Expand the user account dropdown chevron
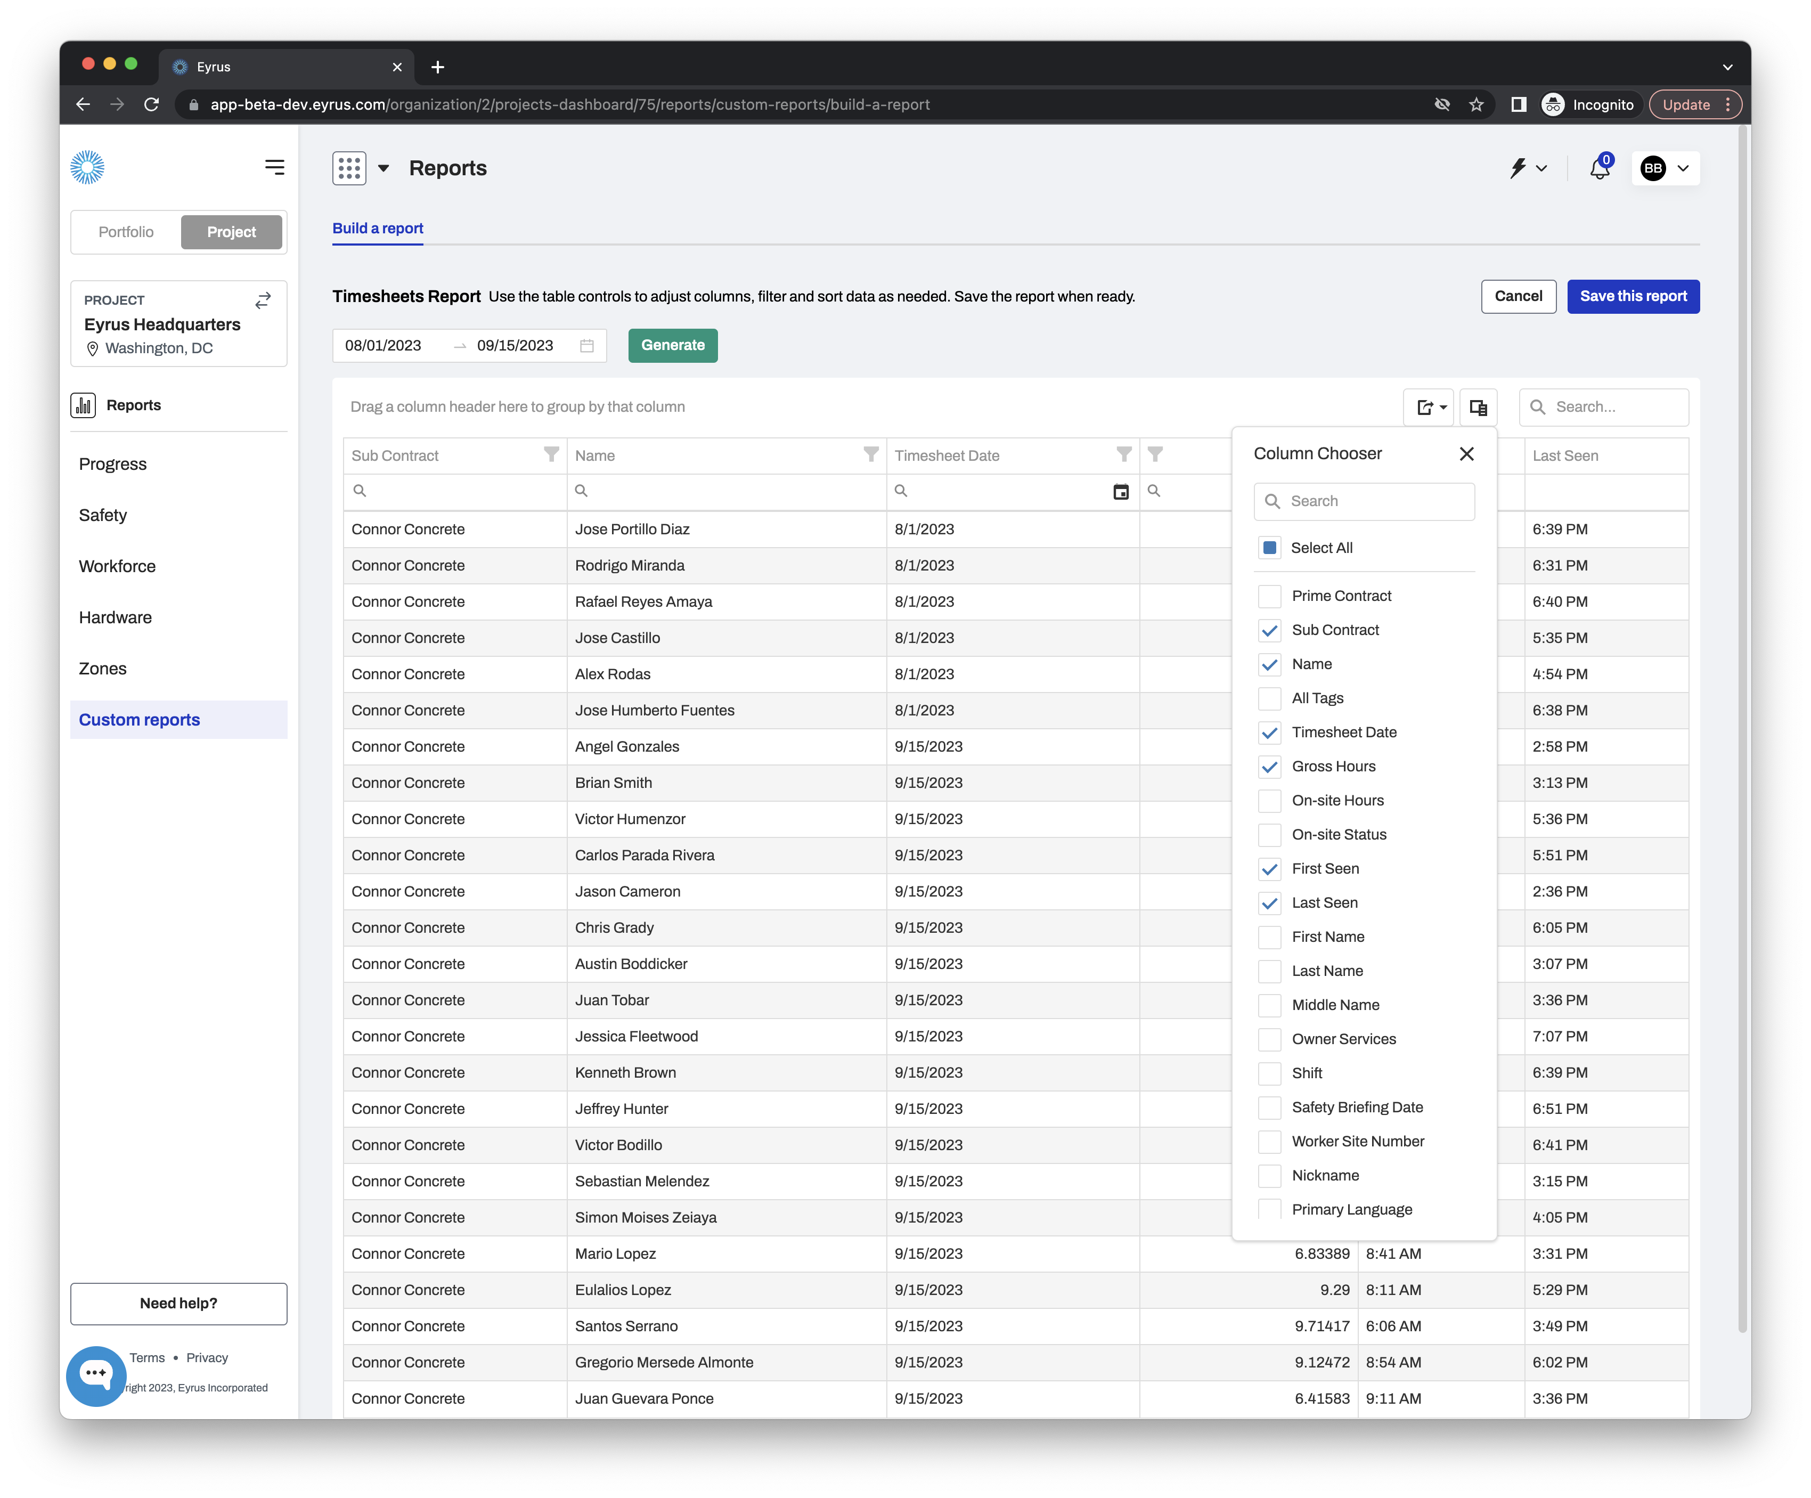The height and width of the screenshot is (1498, 1811). pos(1683,168)
